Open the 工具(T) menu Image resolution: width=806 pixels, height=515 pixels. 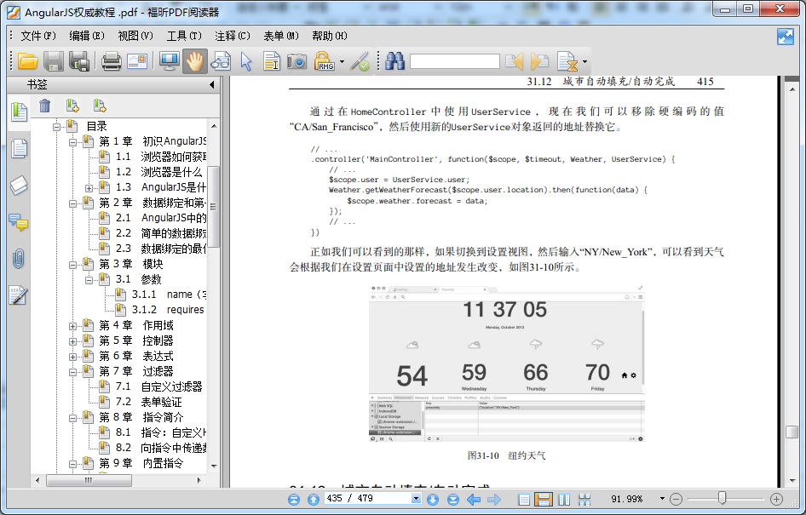(x=184, y=36)
